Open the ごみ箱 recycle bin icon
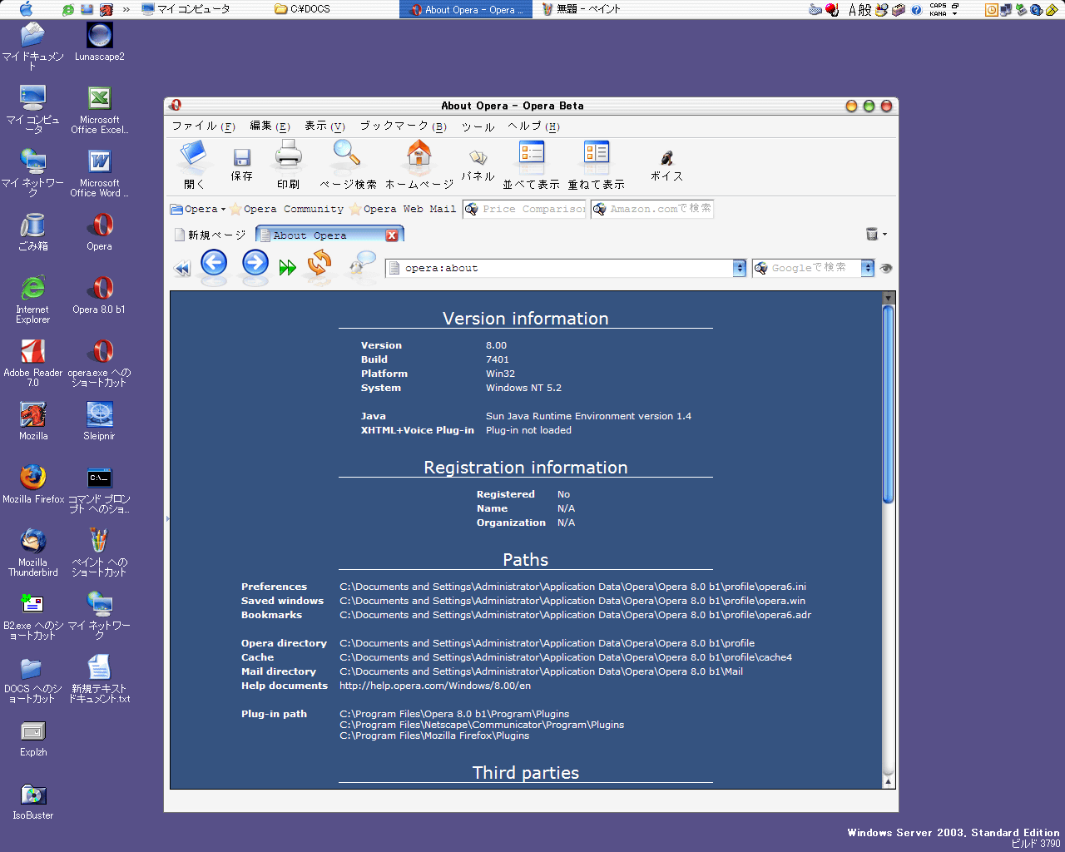 [33, 231]
